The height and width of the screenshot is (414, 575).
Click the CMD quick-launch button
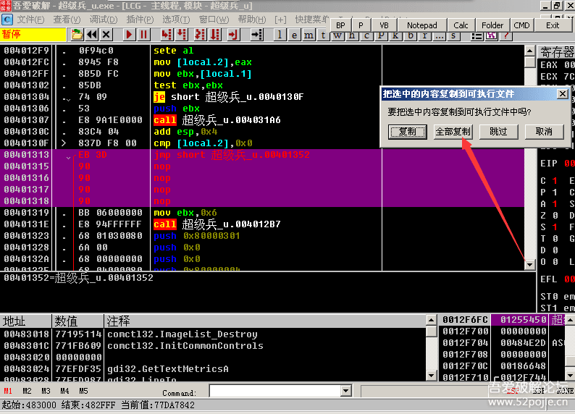pyautogui.click(x=521, y=25)
